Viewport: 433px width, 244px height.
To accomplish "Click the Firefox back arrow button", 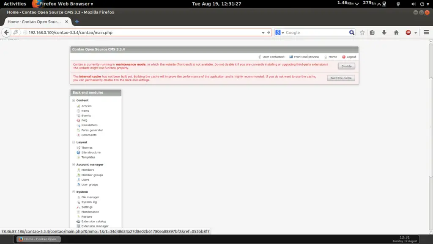I will click(x=6, y=32).
